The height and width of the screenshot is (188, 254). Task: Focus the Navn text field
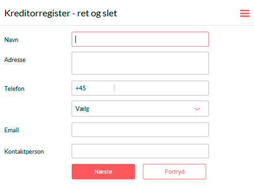[x=140, y=39]
